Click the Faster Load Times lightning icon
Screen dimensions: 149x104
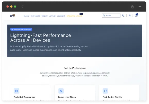[61, 91]
